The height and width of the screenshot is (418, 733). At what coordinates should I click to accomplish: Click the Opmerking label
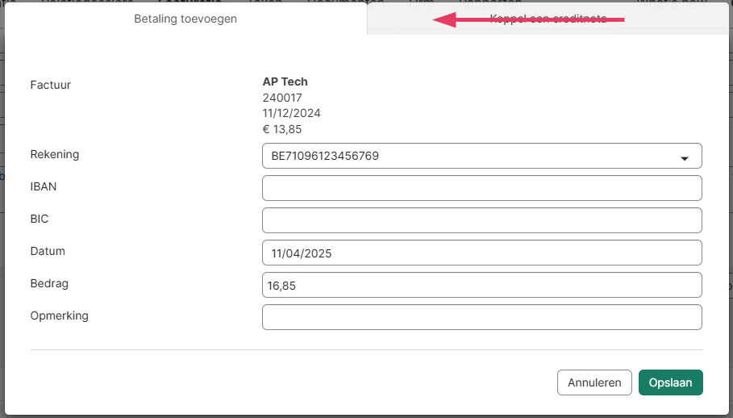pos(59,316)
